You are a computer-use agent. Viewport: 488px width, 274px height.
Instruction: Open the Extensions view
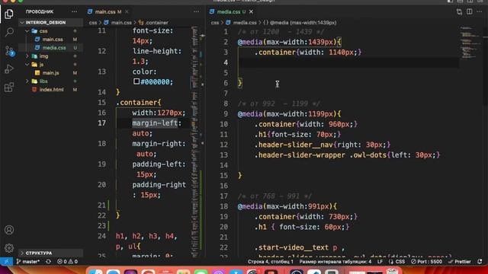pos(9,87)
